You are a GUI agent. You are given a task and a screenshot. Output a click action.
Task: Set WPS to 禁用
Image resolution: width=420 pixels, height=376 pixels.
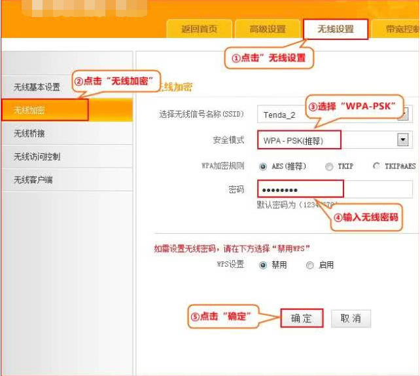[263, 265]
